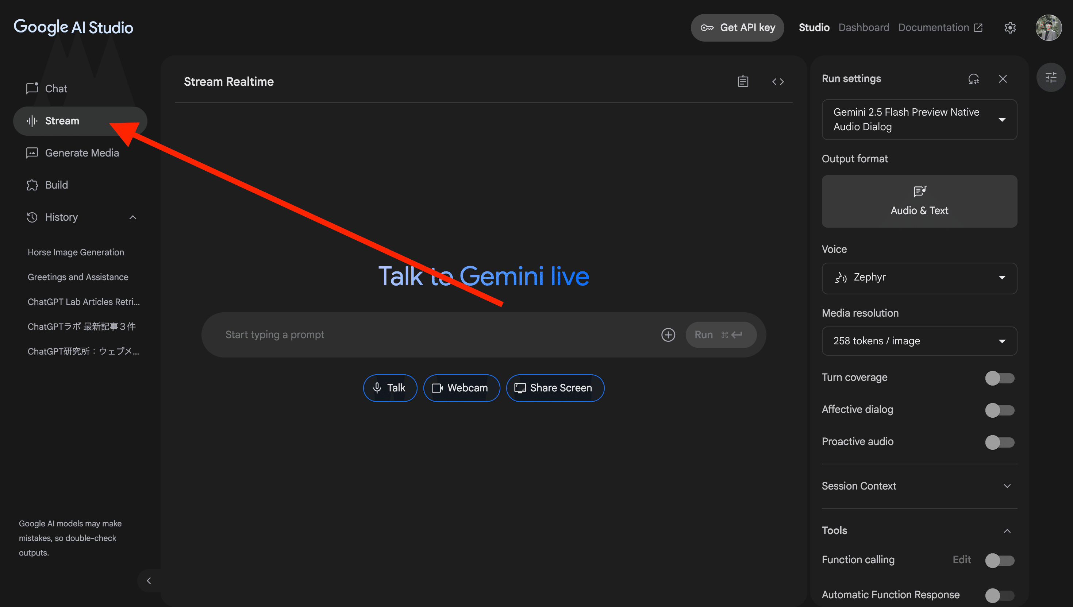This screenshot has width=1073, height=607.
Task: Click the plus icon in the prompt box
Action: click(x=668, y=335)
